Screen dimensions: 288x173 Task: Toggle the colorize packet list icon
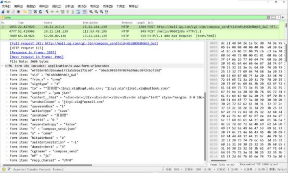[x=84, y=11]
